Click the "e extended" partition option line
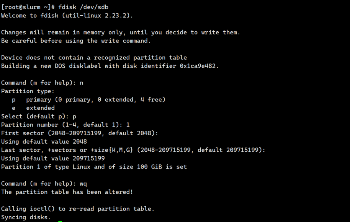This screenshot has height=222, width=350. [x=33, y=108]
